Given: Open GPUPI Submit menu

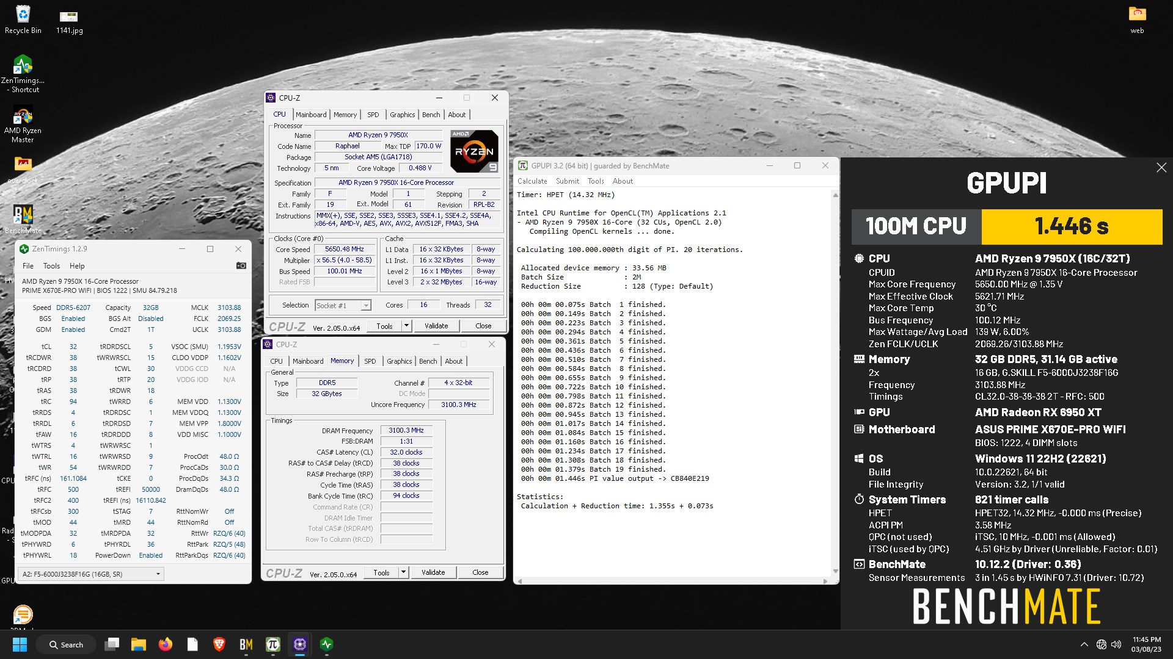Looking at the screenshot, I should [568, 181].
